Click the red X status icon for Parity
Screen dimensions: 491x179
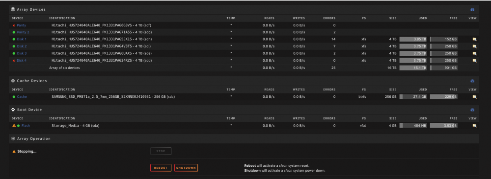click(13, 25)
